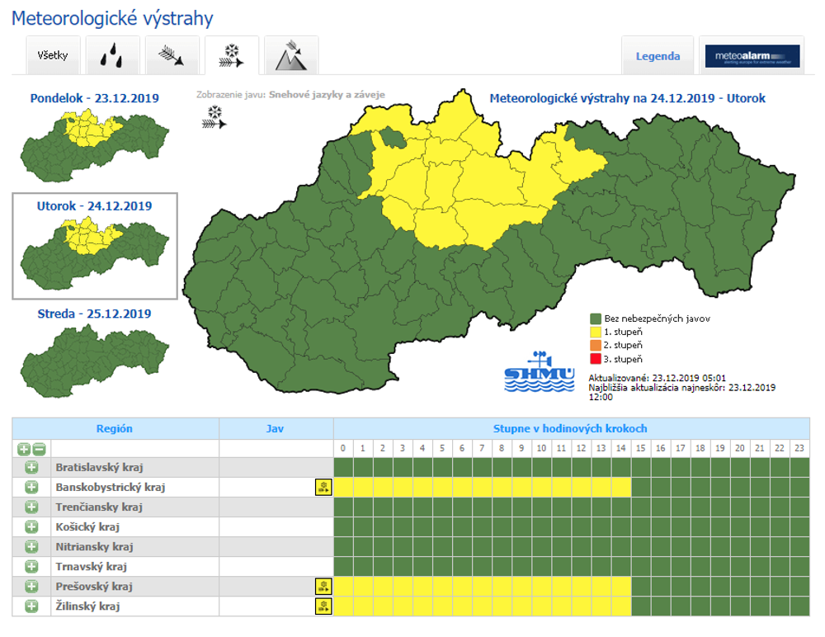
Task: Click snow drift icon in Žilinský kraj row
Action: point(323,606)
